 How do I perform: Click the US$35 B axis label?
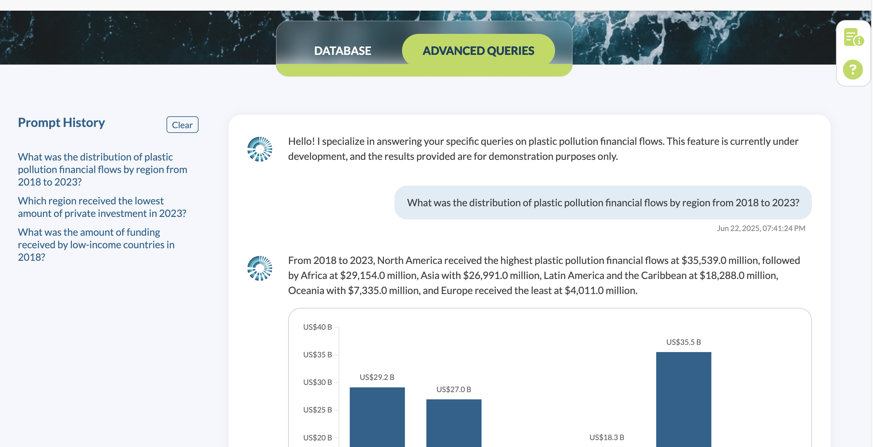click(x=318, y=355)
